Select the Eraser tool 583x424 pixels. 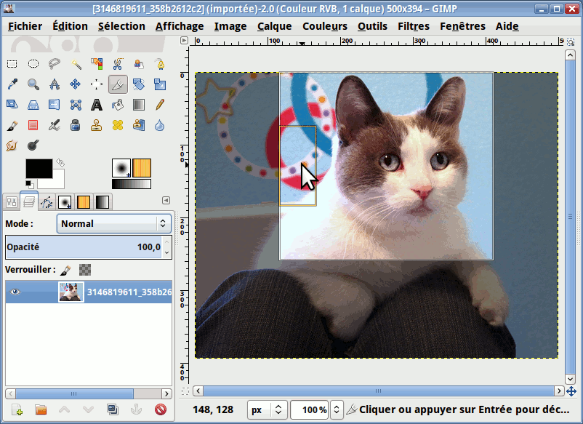point(33,125)
